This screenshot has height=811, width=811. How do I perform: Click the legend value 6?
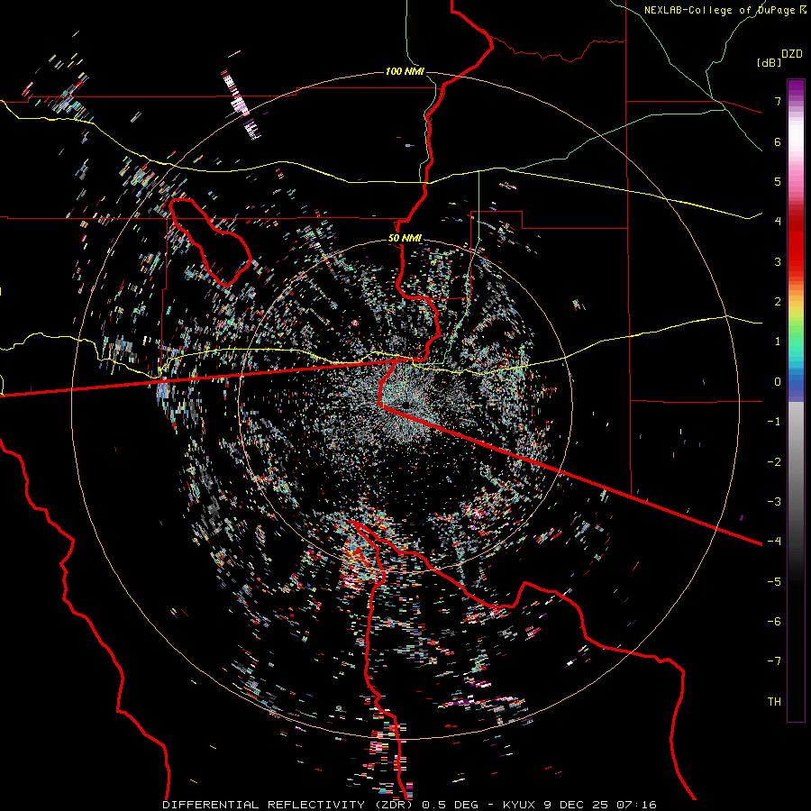(778, 141)
